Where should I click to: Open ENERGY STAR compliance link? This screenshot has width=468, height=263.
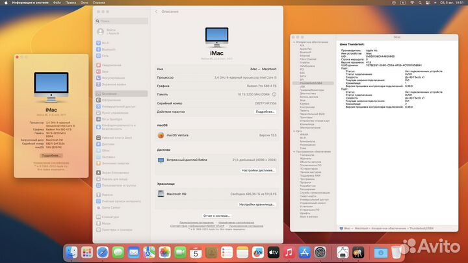coord(198,226)
